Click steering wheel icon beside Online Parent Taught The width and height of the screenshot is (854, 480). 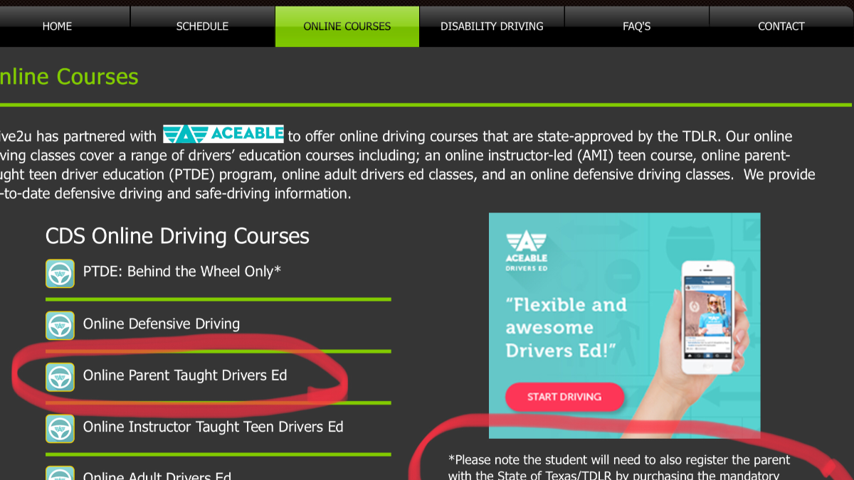click(x=60, y=377)
